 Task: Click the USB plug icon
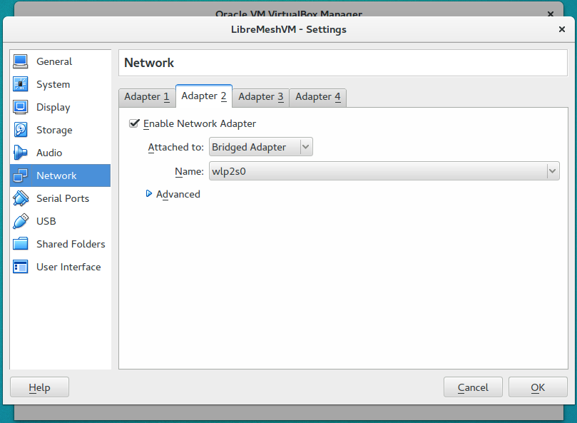20,221
